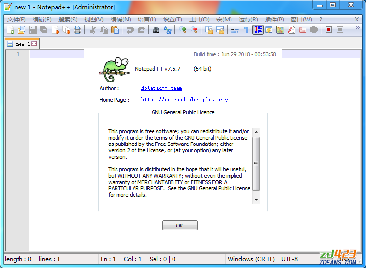Open the 宏(M) menu
Viewport: 366px width, 268px height.
click(224, 20)
